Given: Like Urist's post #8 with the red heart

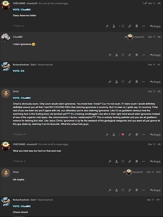Looking at the screenshot, I should click(123, 134).
